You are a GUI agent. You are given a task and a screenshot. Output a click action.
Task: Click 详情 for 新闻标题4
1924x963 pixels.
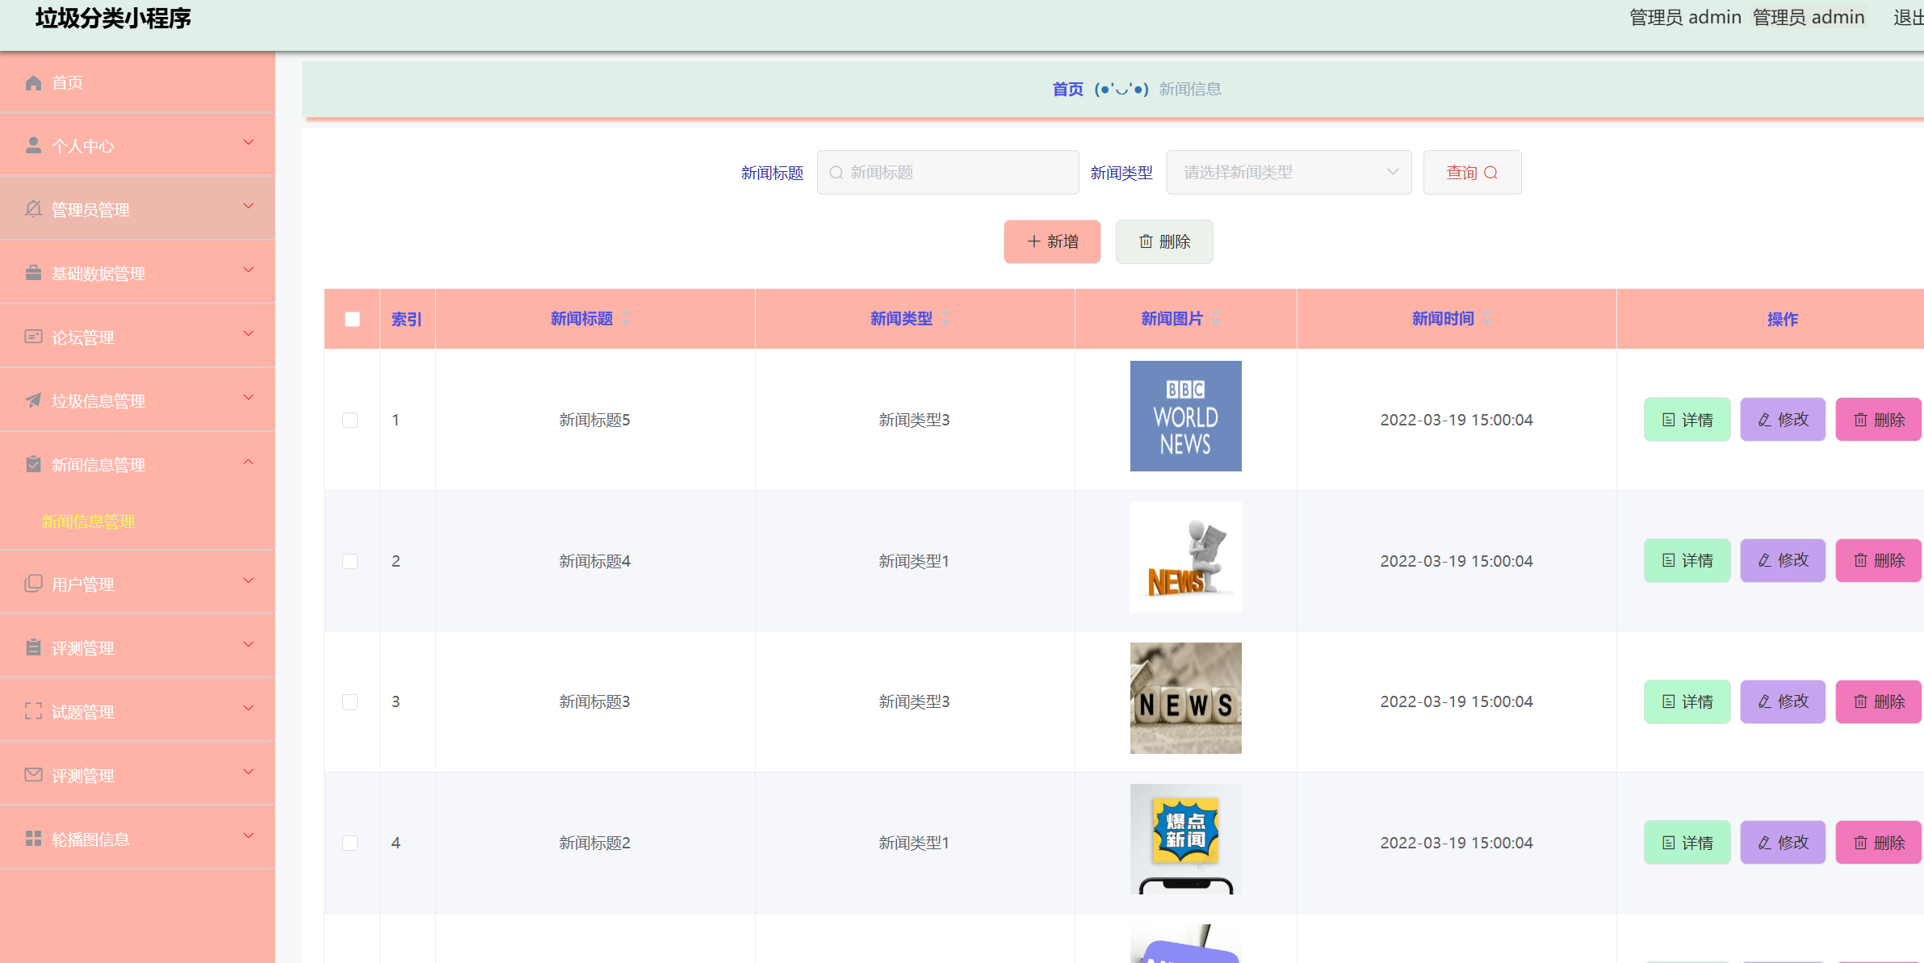(x=1687, y=559)
